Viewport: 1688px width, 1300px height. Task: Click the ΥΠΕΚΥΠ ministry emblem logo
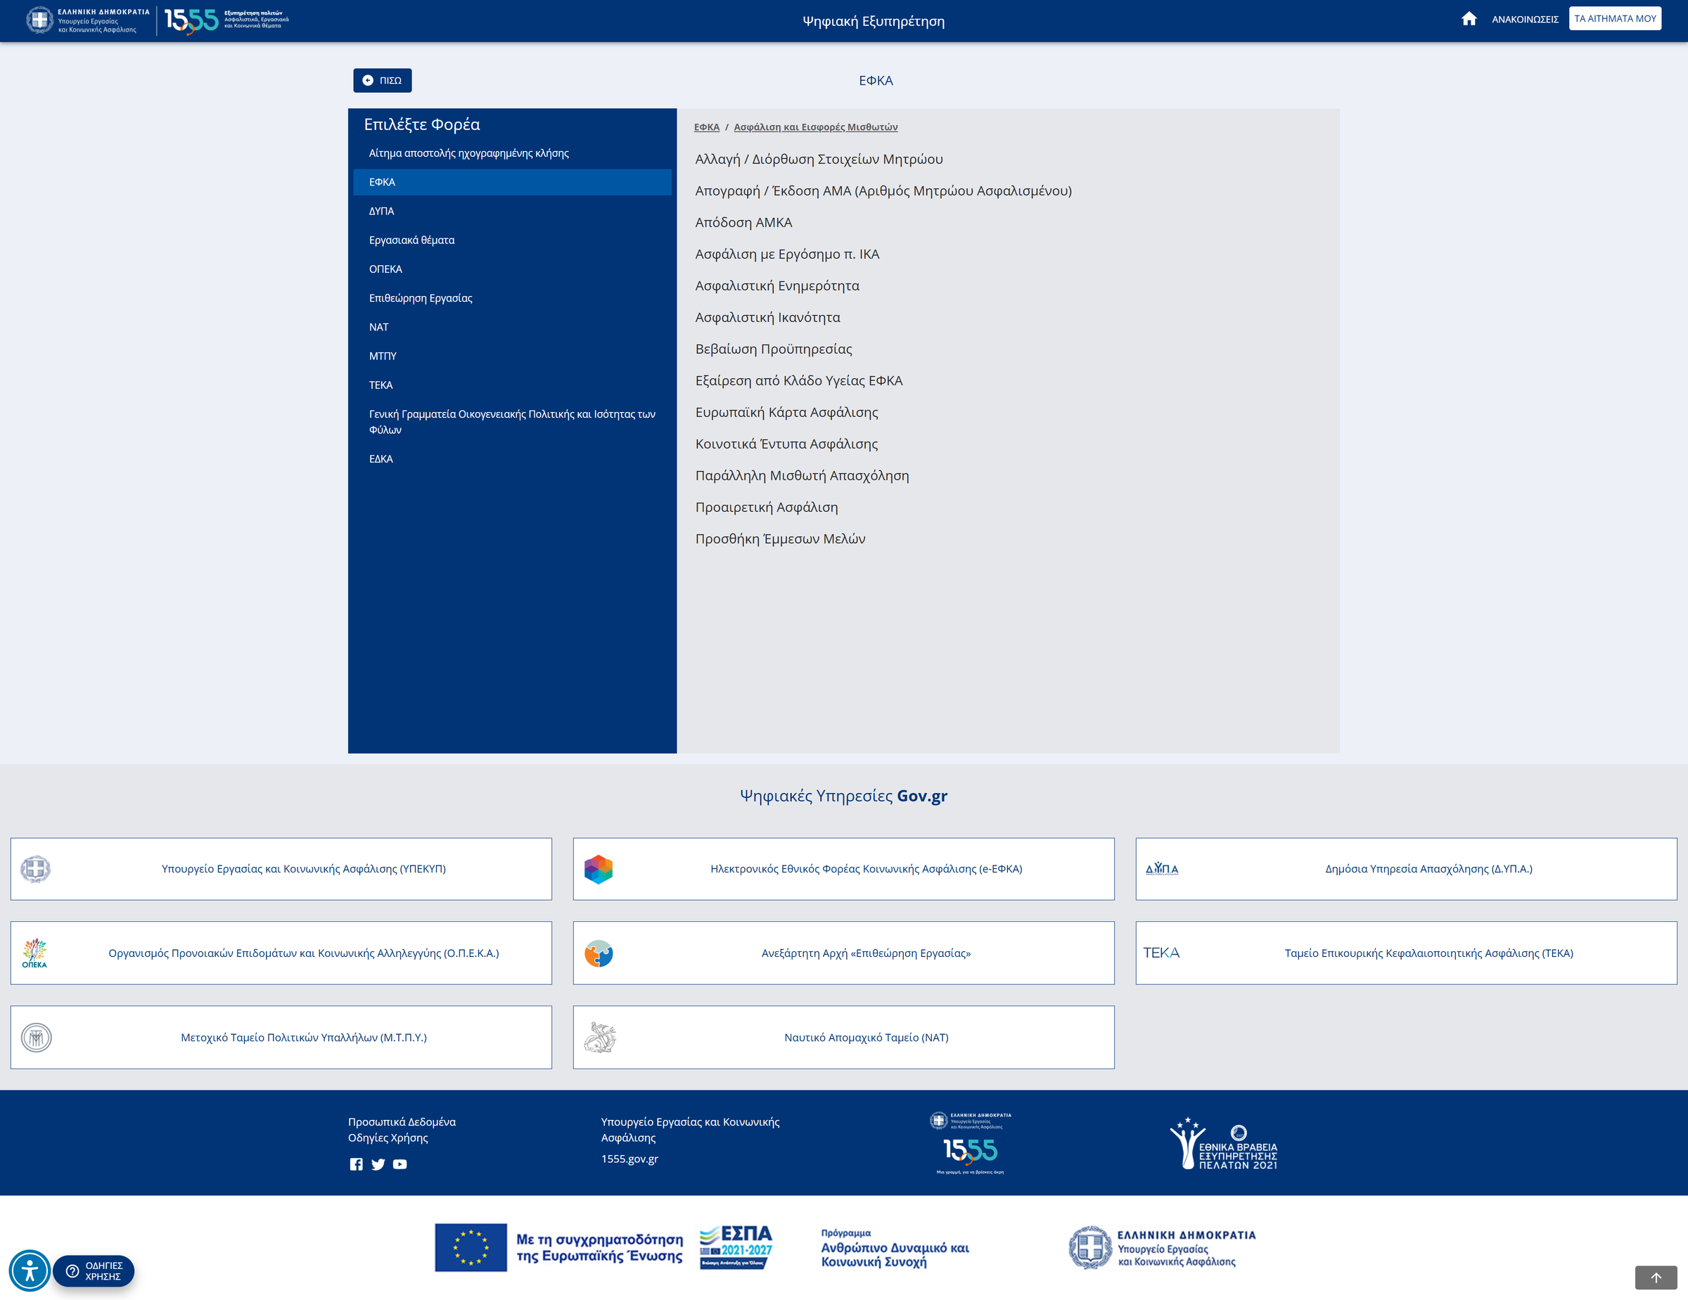click(36, 869)
